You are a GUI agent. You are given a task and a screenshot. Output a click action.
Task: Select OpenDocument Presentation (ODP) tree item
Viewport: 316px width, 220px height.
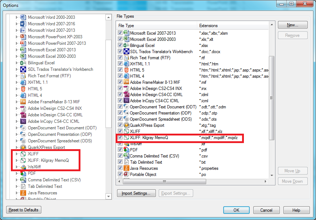[60, 134]
